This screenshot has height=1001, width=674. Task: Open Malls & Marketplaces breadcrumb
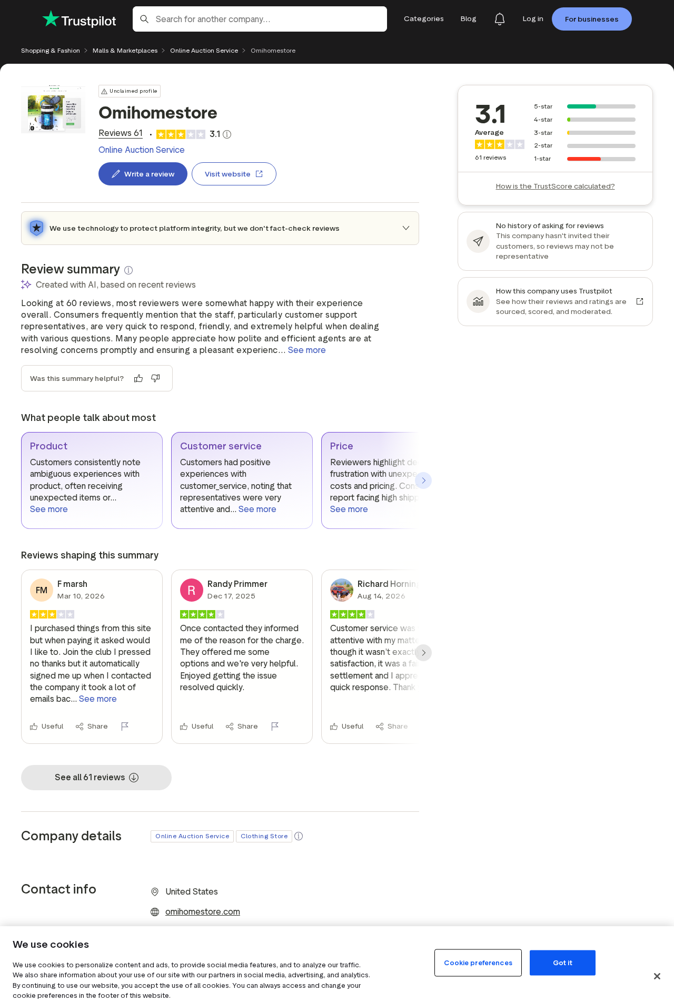click(x=125, y=51)
